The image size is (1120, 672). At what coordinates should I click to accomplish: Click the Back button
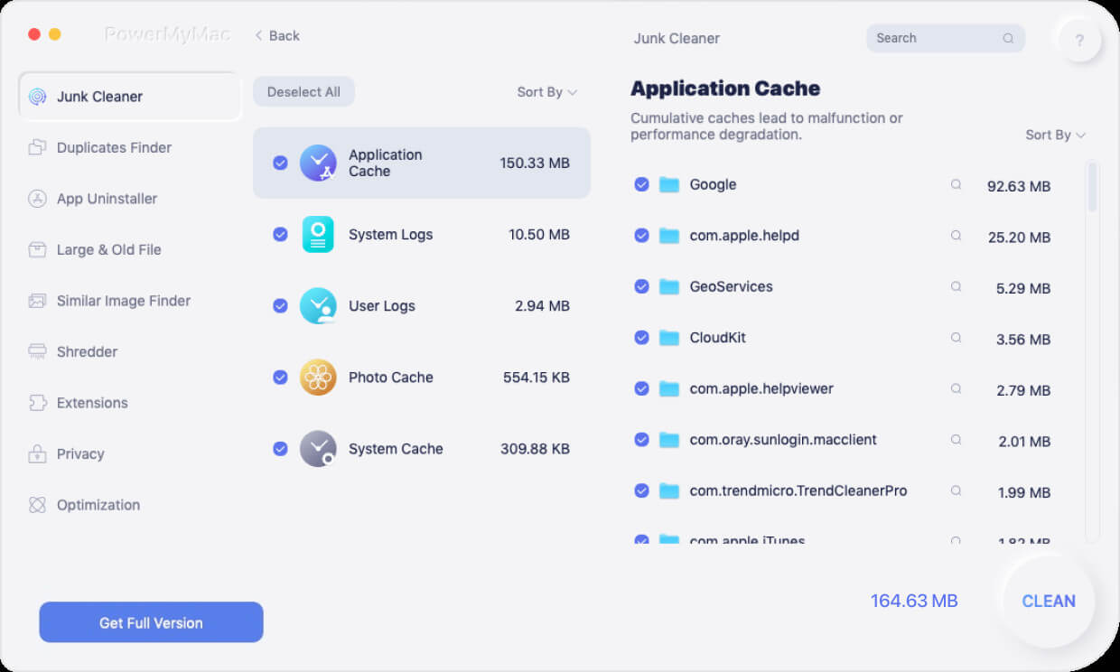276,35
